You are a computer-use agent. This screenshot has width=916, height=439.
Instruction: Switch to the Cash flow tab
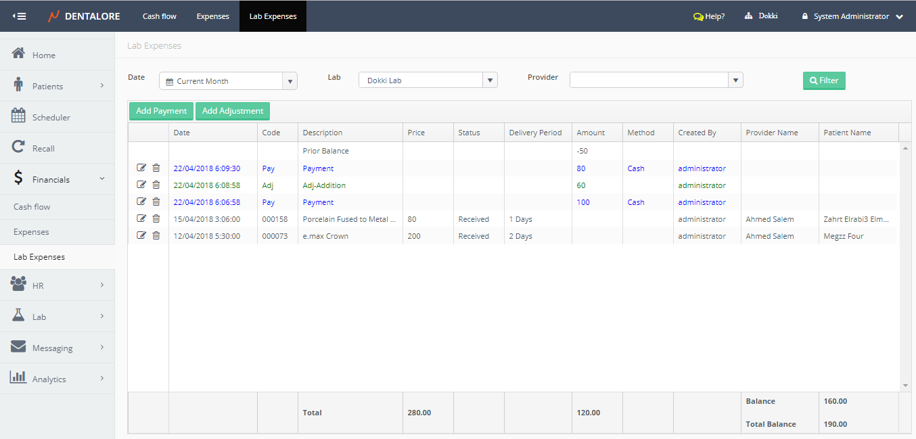point(160,16)
